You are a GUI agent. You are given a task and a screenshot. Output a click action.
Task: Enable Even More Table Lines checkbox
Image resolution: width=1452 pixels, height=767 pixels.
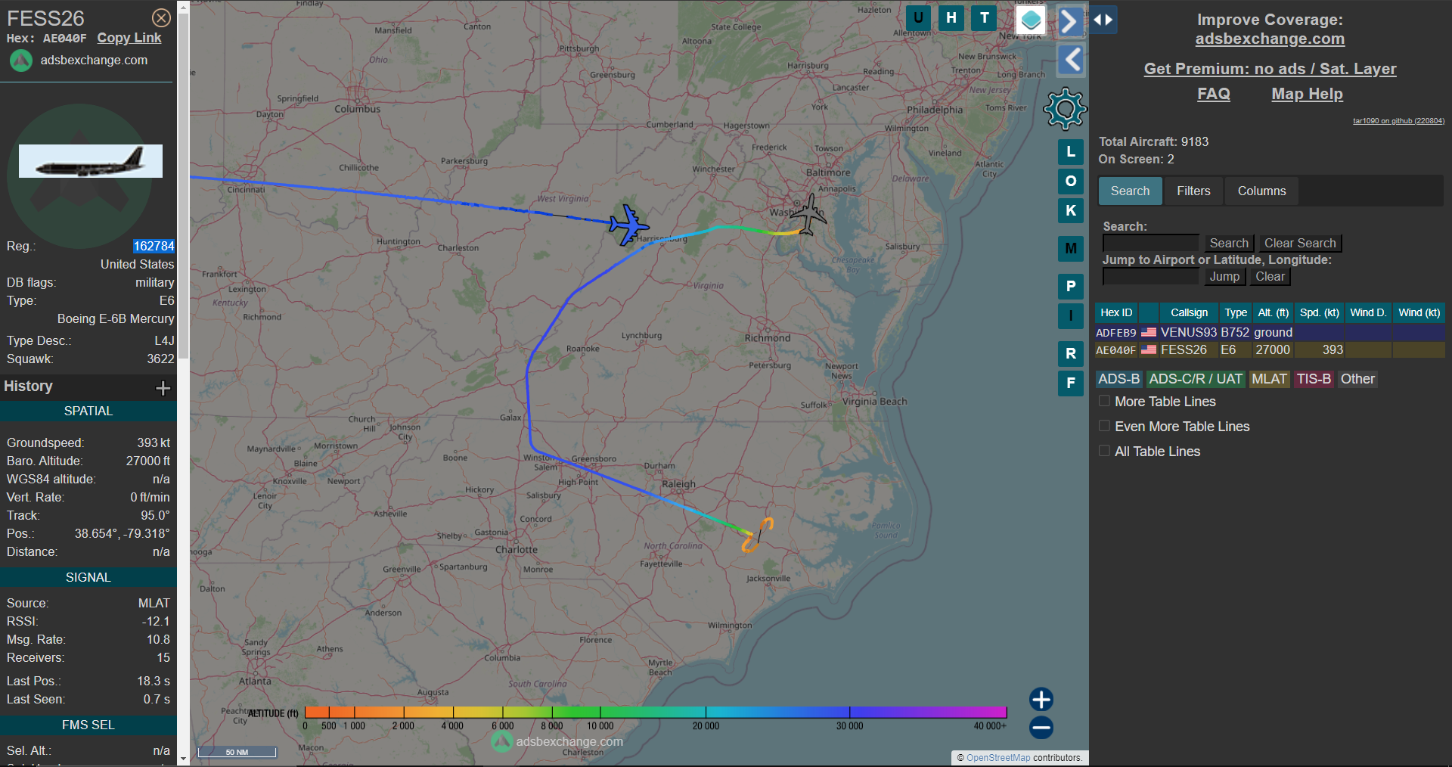pyautogui.click(x=1104, y=426)
